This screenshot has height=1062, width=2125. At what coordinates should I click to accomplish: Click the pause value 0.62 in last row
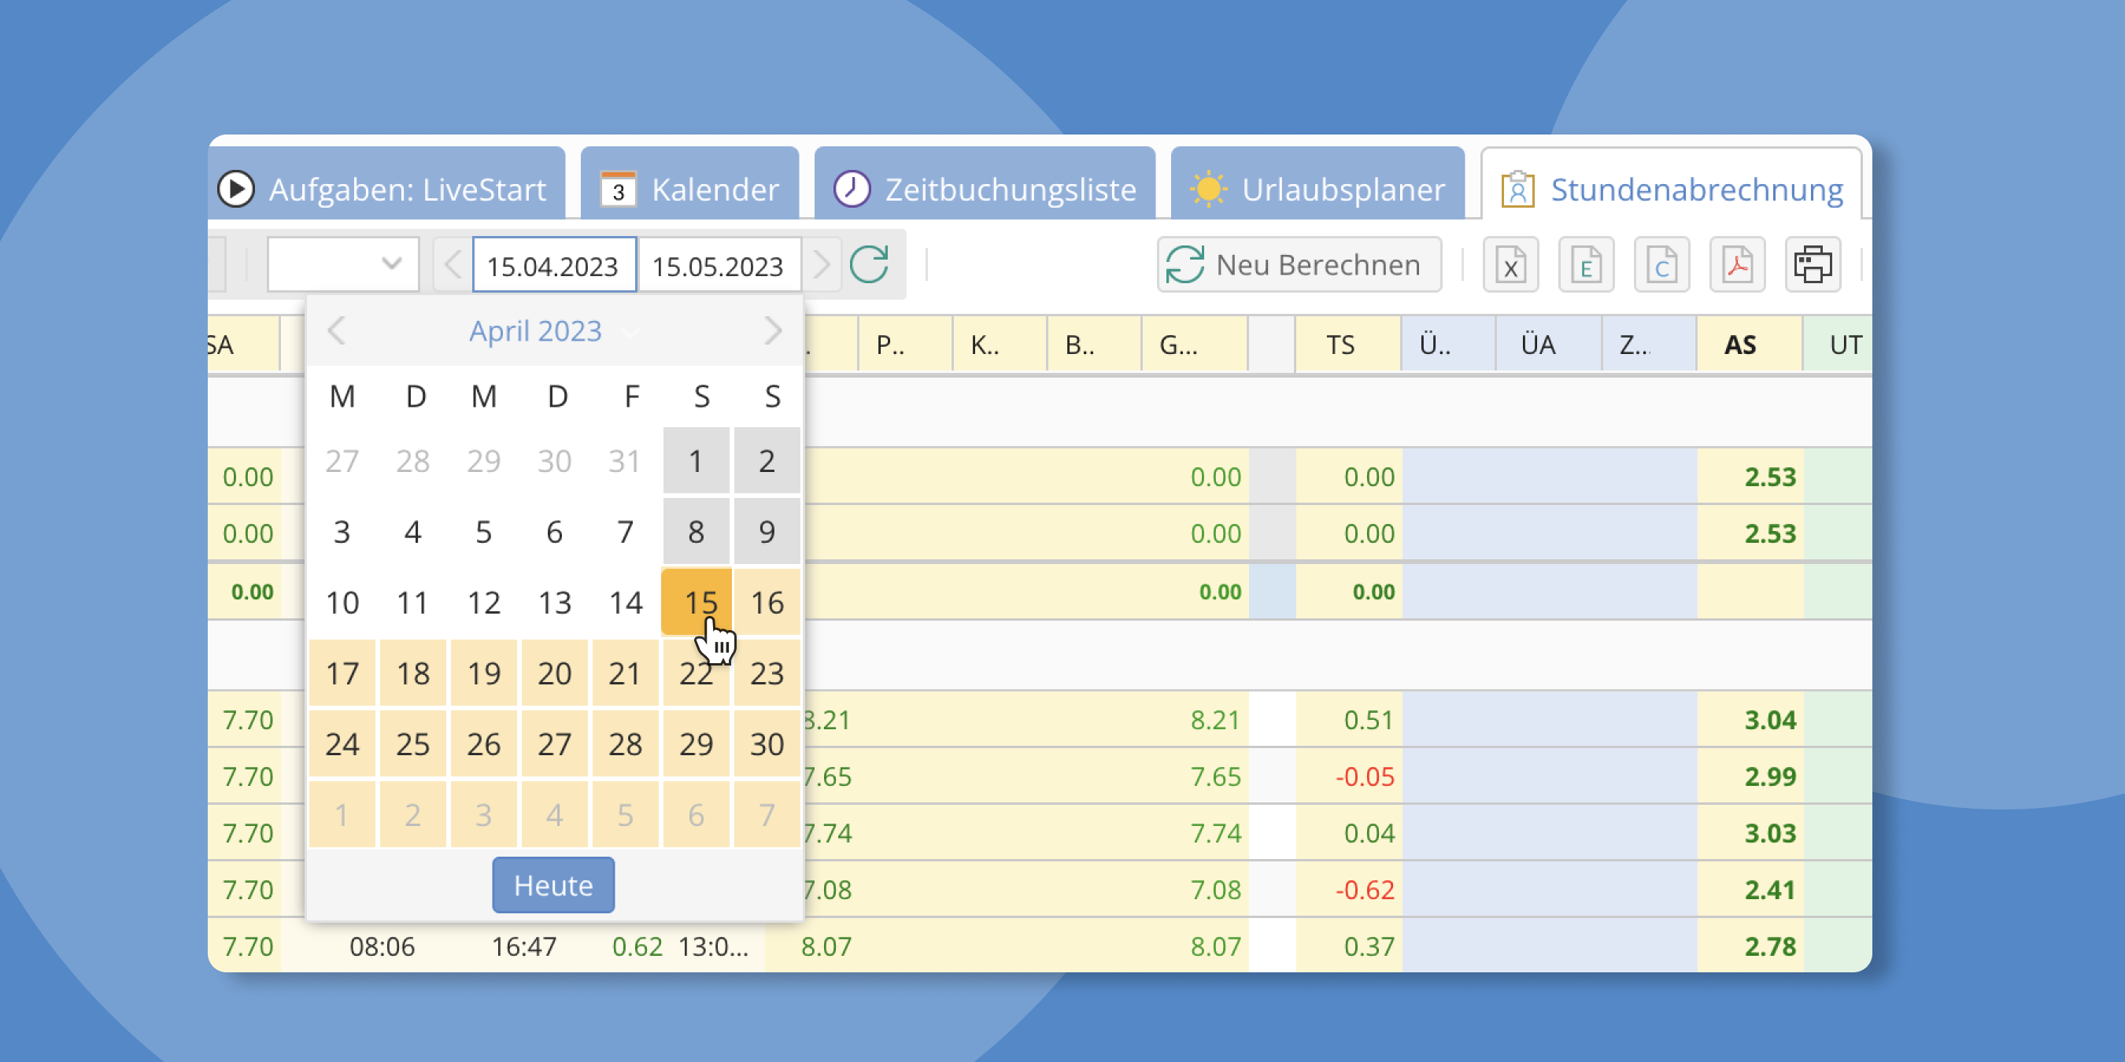tap(637, 946)
